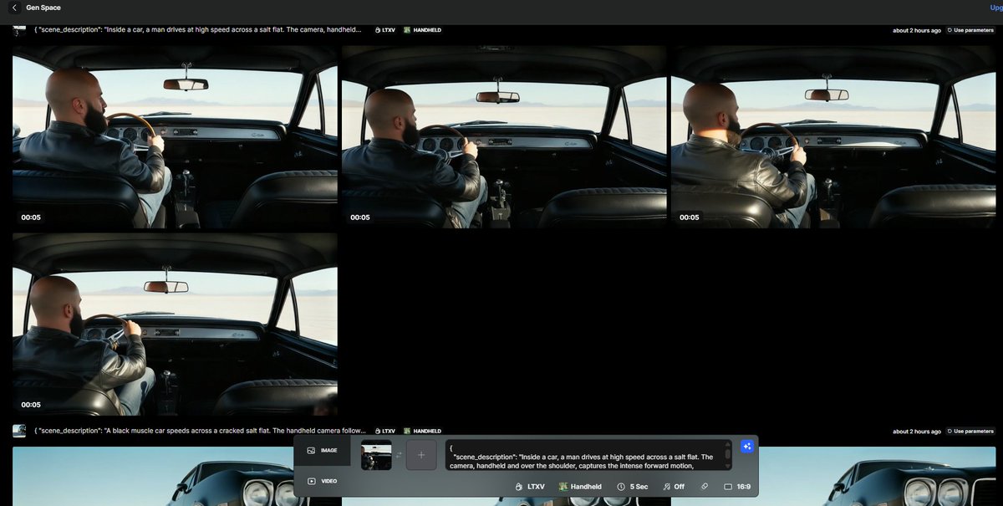The height and width of the screenshot is (506, 1003).
Task: Open the fourth video in the second row
Action: pos(175,325)
